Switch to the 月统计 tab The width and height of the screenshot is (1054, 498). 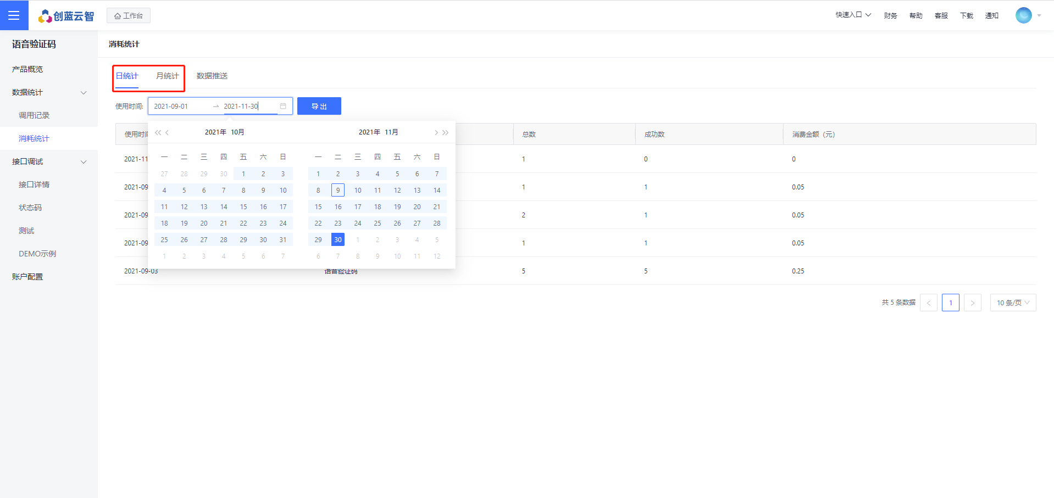click(x=168, y=76)
